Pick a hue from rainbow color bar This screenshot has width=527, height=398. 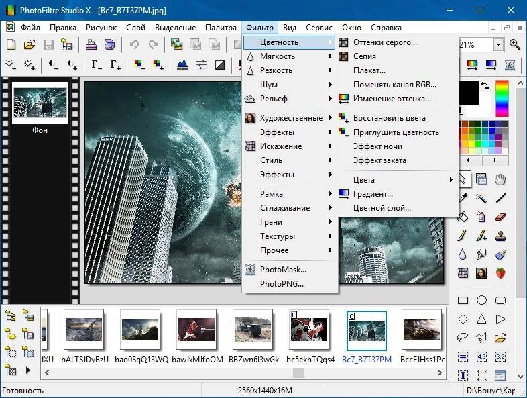pyautogui.click(x=502, y=99)
